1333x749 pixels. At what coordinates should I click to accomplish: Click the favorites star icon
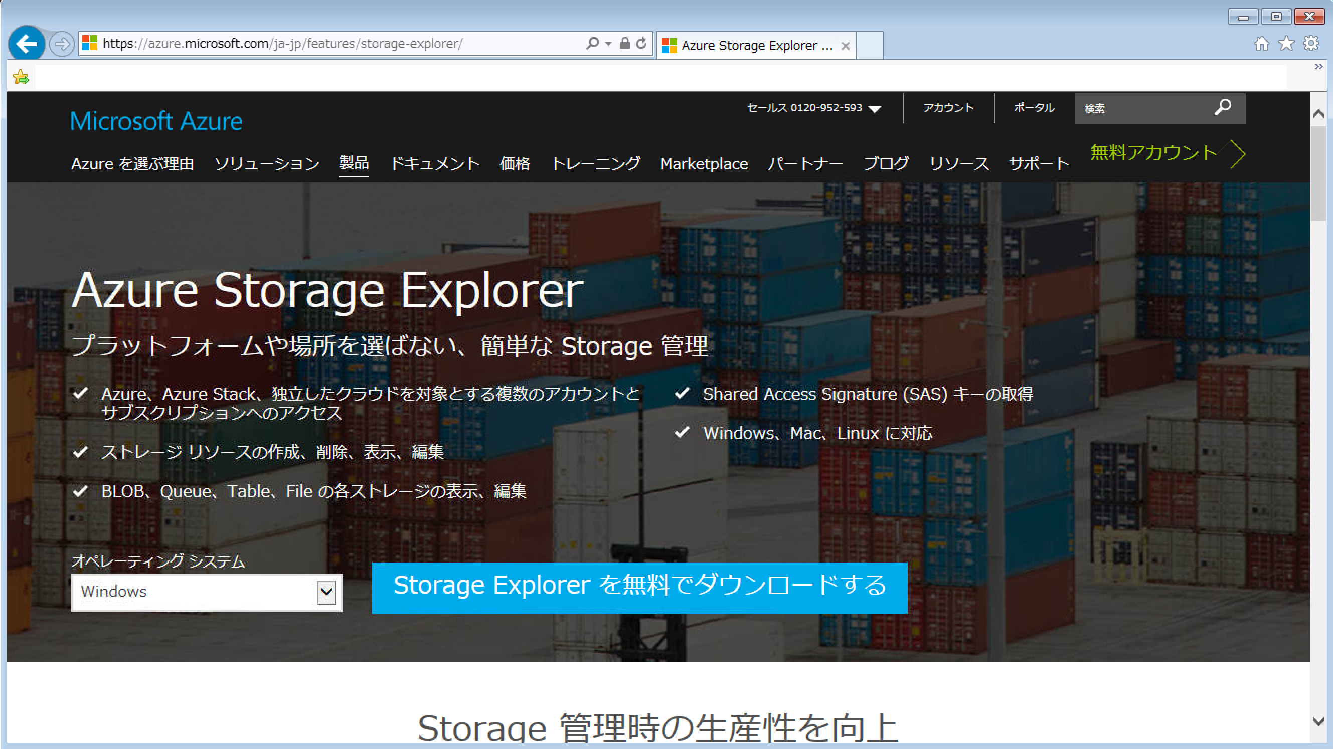coord(1285,44)
